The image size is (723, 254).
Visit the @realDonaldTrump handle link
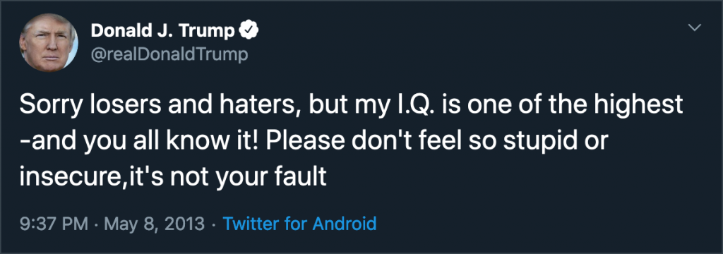169,55
